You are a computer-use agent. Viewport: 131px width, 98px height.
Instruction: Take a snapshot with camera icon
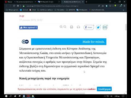tap(103, 6)
